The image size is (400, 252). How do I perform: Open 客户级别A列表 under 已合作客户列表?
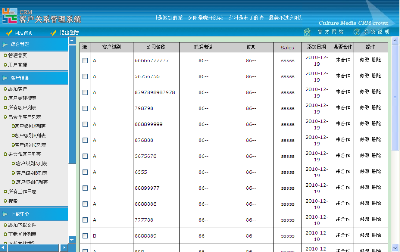(30, 126)
